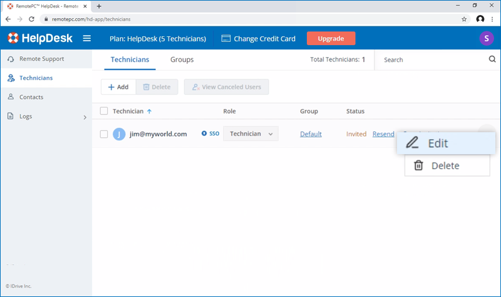The width and height of the screenshot is (501, 297).
Task: Sort by Technician column header
Action: (128, 112)
